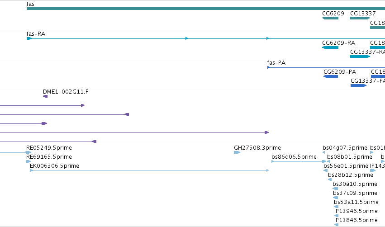Click the 'bs28b12.5prime' label
Image resolution: width=385 pixels, height=227 pixels.
351,175
